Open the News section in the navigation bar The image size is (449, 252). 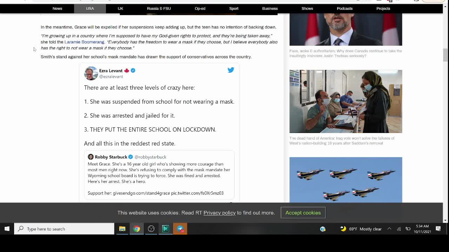(x=57, y=8)
